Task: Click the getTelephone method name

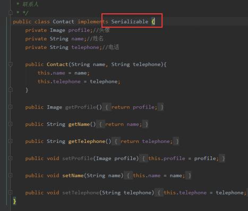Action: click(x=87, y=141)
